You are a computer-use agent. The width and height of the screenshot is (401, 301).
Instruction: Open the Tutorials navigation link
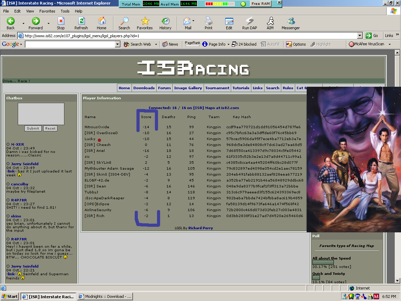[x=241, y=88]
